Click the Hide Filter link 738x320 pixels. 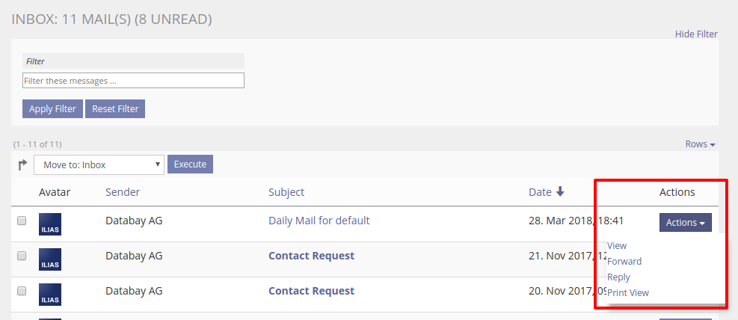[x=695, y=34]
